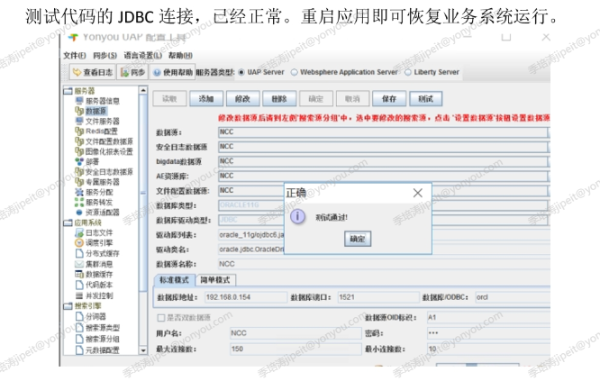
Task: Click the 测试 button
Action: click(x=426, y=99)
